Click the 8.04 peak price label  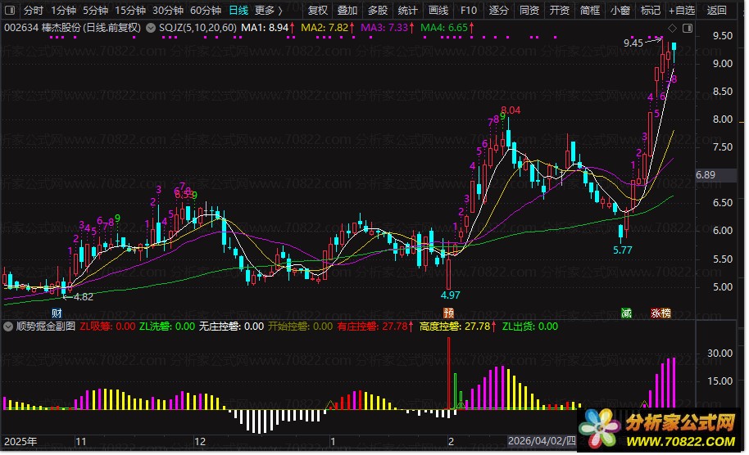[511, 110]
